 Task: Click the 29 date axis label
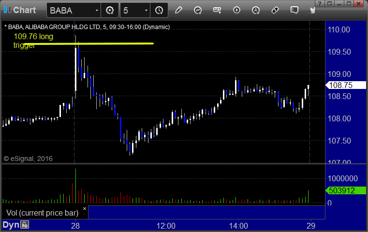[x=311, y=226]
